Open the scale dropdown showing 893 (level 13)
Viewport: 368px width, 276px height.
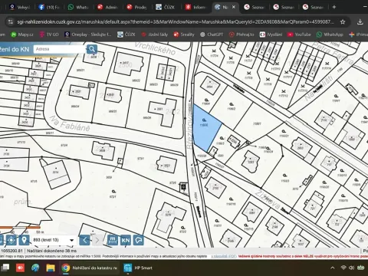[54, 240]
